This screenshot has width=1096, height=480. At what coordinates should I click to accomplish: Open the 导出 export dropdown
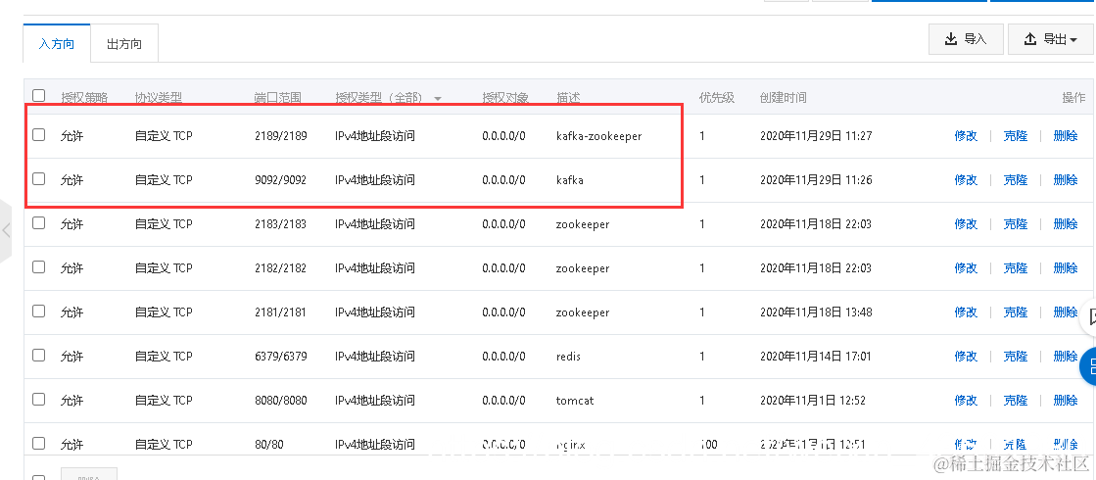[1050, 39]
